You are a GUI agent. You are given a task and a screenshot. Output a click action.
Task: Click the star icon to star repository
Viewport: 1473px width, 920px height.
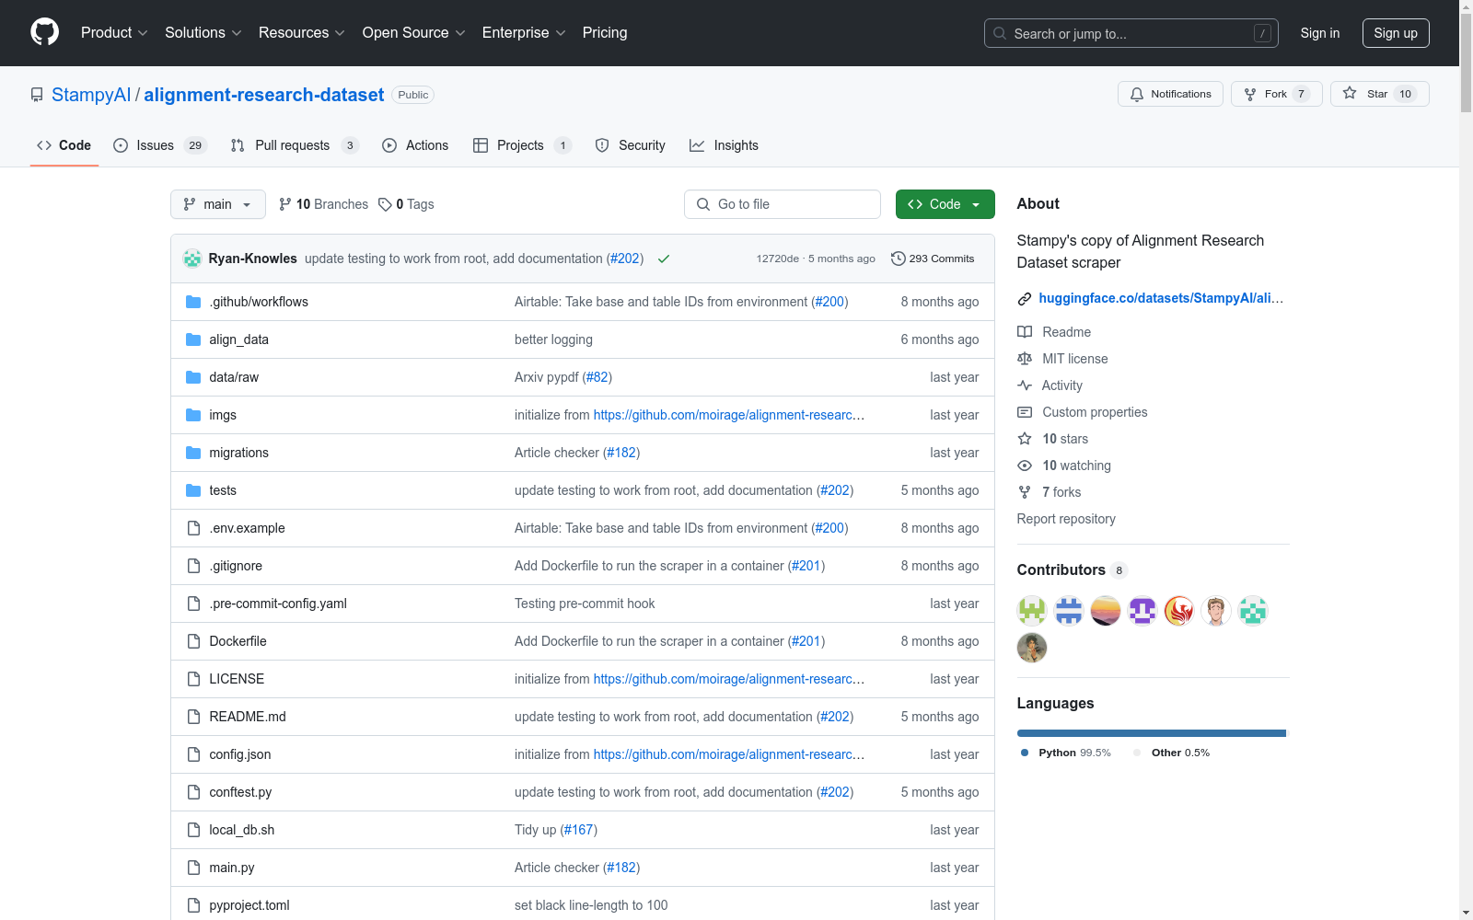point(1350,93)
